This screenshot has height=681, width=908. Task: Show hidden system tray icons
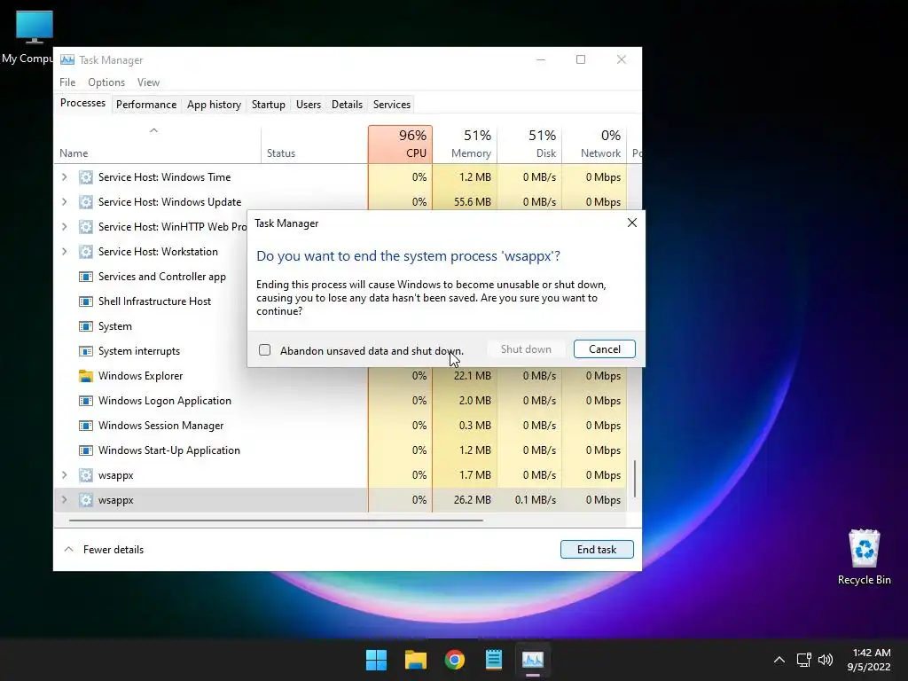point(779,660)
